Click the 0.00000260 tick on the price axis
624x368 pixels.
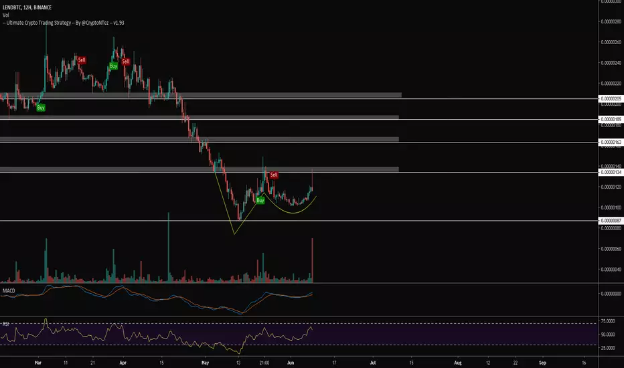coord(611,42)
